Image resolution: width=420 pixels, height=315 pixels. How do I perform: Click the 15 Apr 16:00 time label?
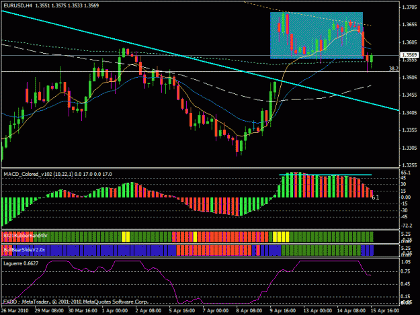coord(385,310)
